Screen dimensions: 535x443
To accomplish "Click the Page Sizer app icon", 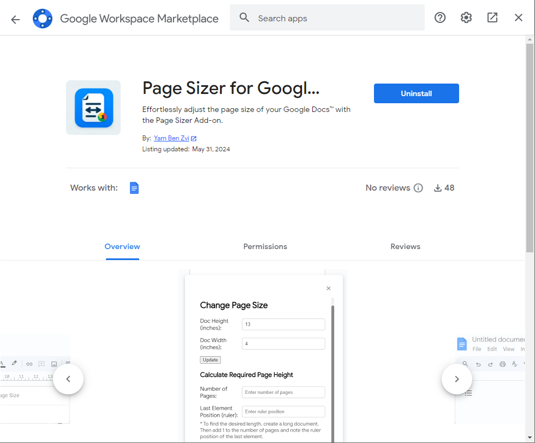I will click(93, 108).
